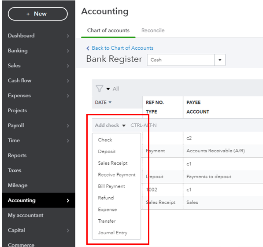Go to Projects in the sidebar
This screenshot has width=263, height=247.
point(17,111)
